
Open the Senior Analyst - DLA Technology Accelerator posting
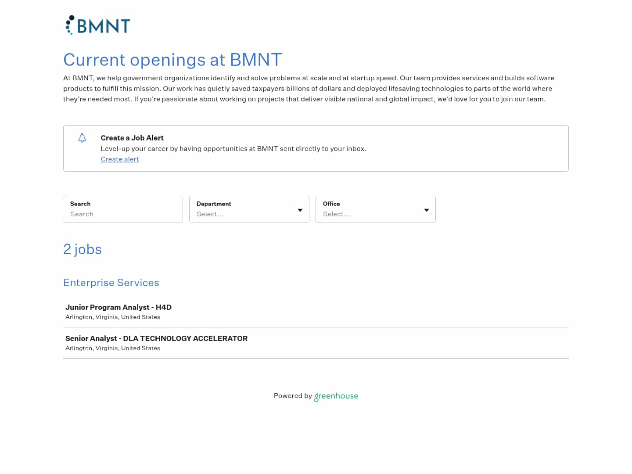[x=156, y=338]
